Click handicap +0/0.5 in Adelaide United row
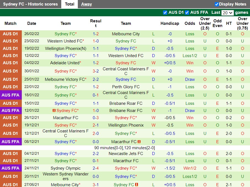Viewport: 250px width, 187px height. (x=170, y=63)
